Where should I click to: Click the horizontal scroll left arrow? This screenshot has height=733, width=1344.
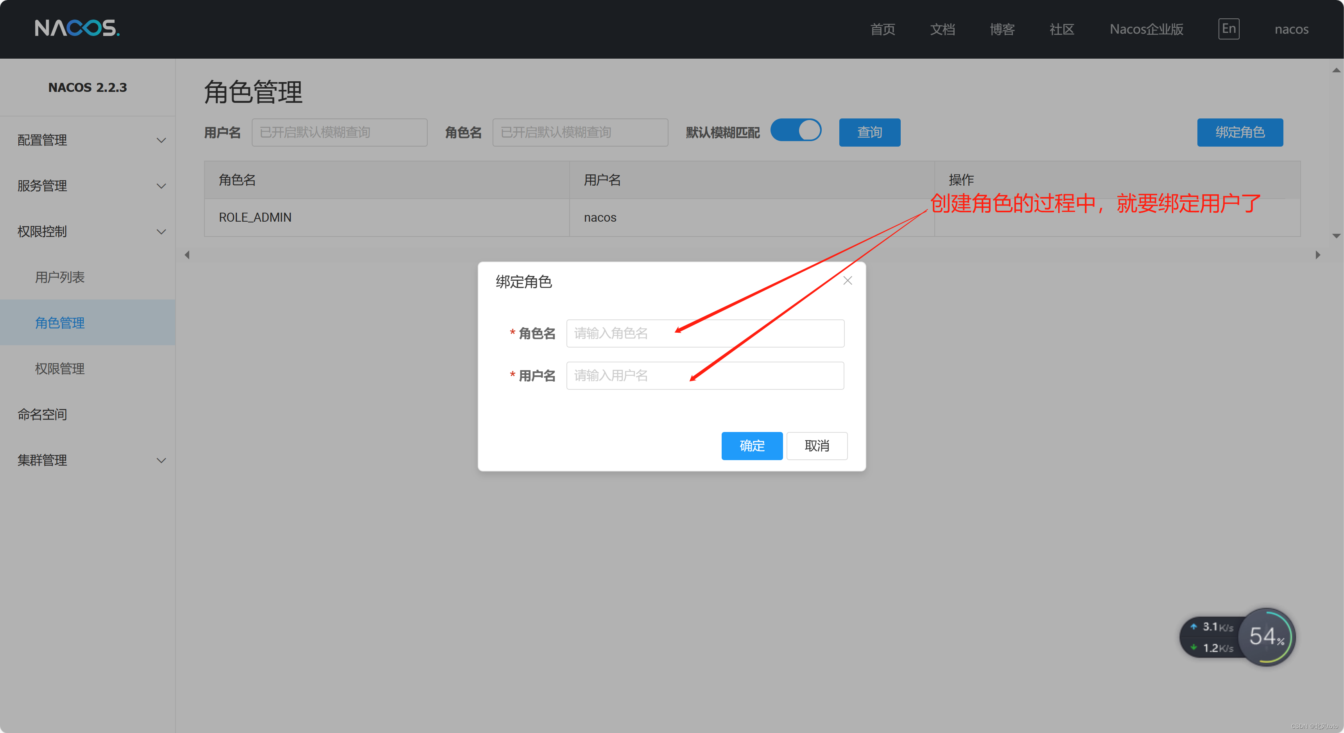[187, 254]
